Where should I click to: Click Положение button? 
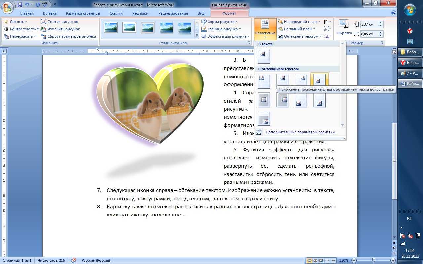[265, 29]
